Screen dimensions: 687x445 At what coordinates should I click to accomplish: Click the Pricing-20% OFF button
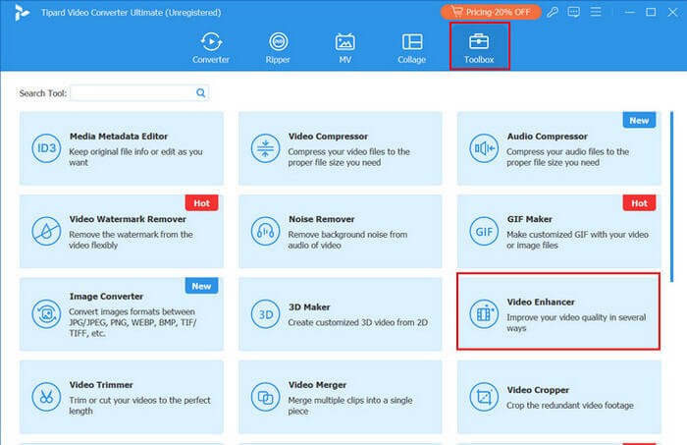(491, 12)
